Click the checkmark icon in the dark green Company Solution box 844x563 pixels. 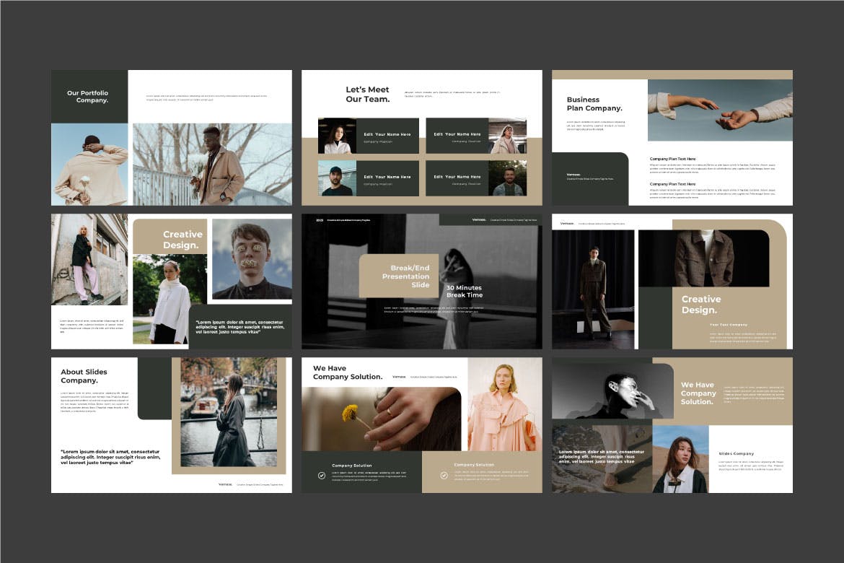tap(322, 476)
